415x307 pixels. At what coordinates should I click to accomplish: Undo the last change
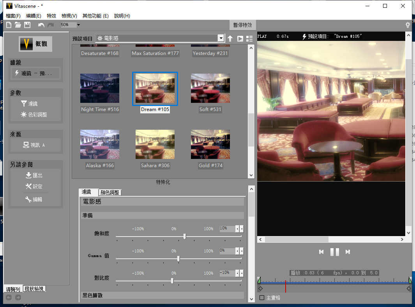pos(41,25)
